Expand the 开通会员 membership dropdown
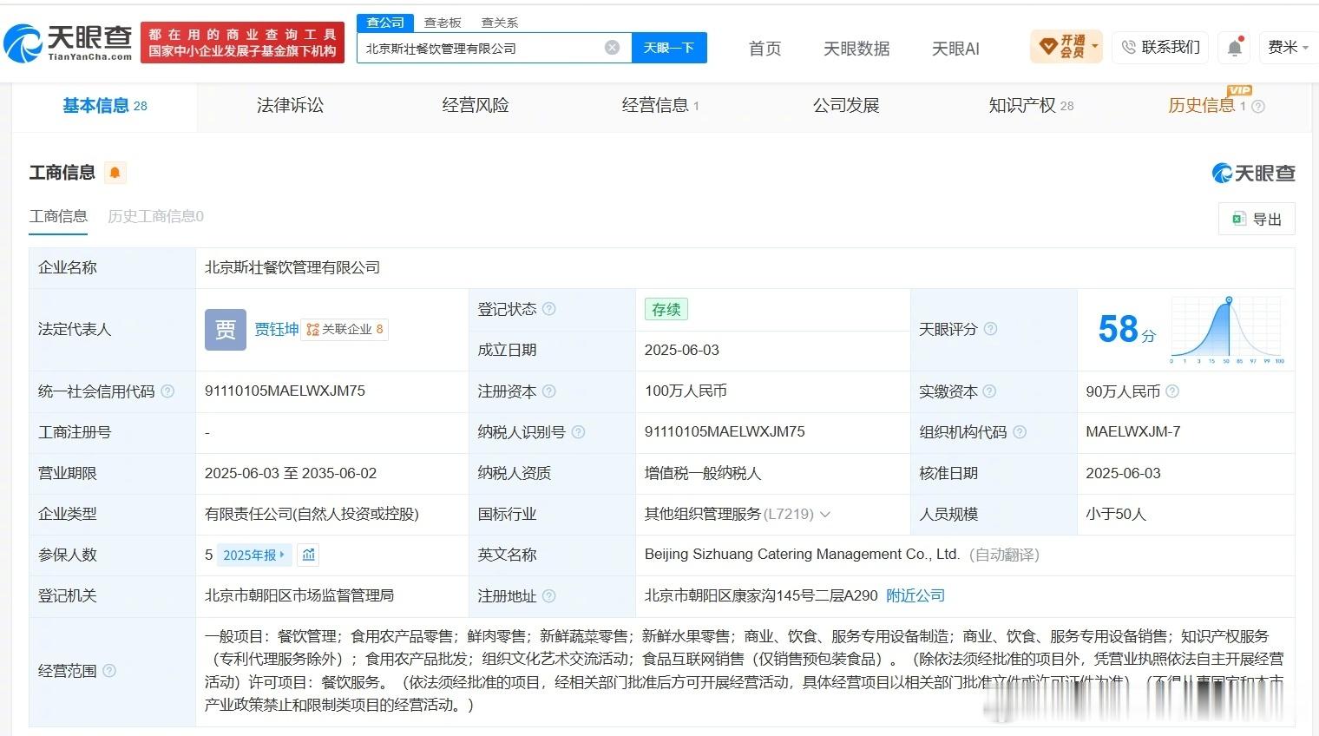Screen dimensions: 1319x736 1066,47
